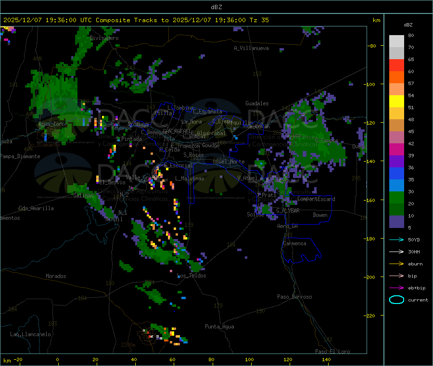The image size is (433, 366).
Task: Click the Lag.Llancanelo place label
Action: [31, 334]
